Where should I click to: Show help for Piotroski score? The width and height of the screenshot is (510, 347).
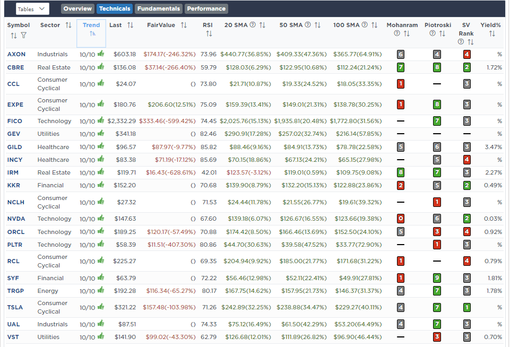point(433,33)
